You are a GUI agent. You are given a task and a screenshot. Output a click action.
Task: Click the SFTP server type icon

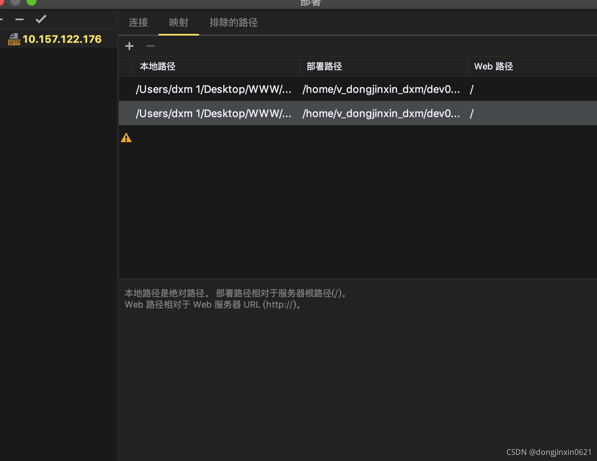[14, 39]
